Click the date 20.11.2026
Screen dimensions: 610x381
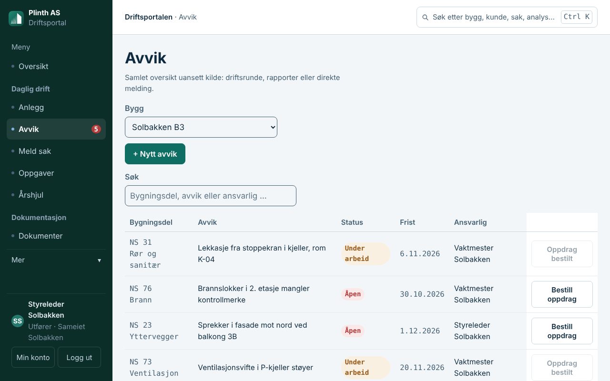coord(422,368)
